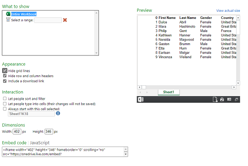
Task: Click the blue info icon beside cell selection field
Action: (x=58, y=113)
